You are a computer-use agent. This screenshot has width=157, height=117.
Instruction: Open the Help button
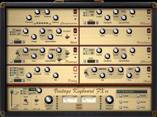coord(138,107)
